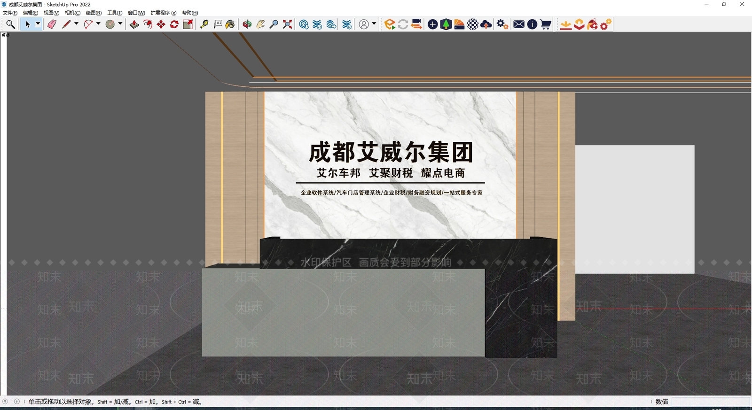Choose the red Move tool
752x410 pixels.
click(161, 24)
